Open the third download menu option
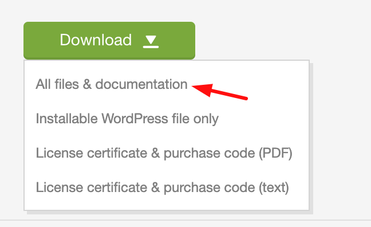Screen dimensions: 371x227 [x=164, y=153]
